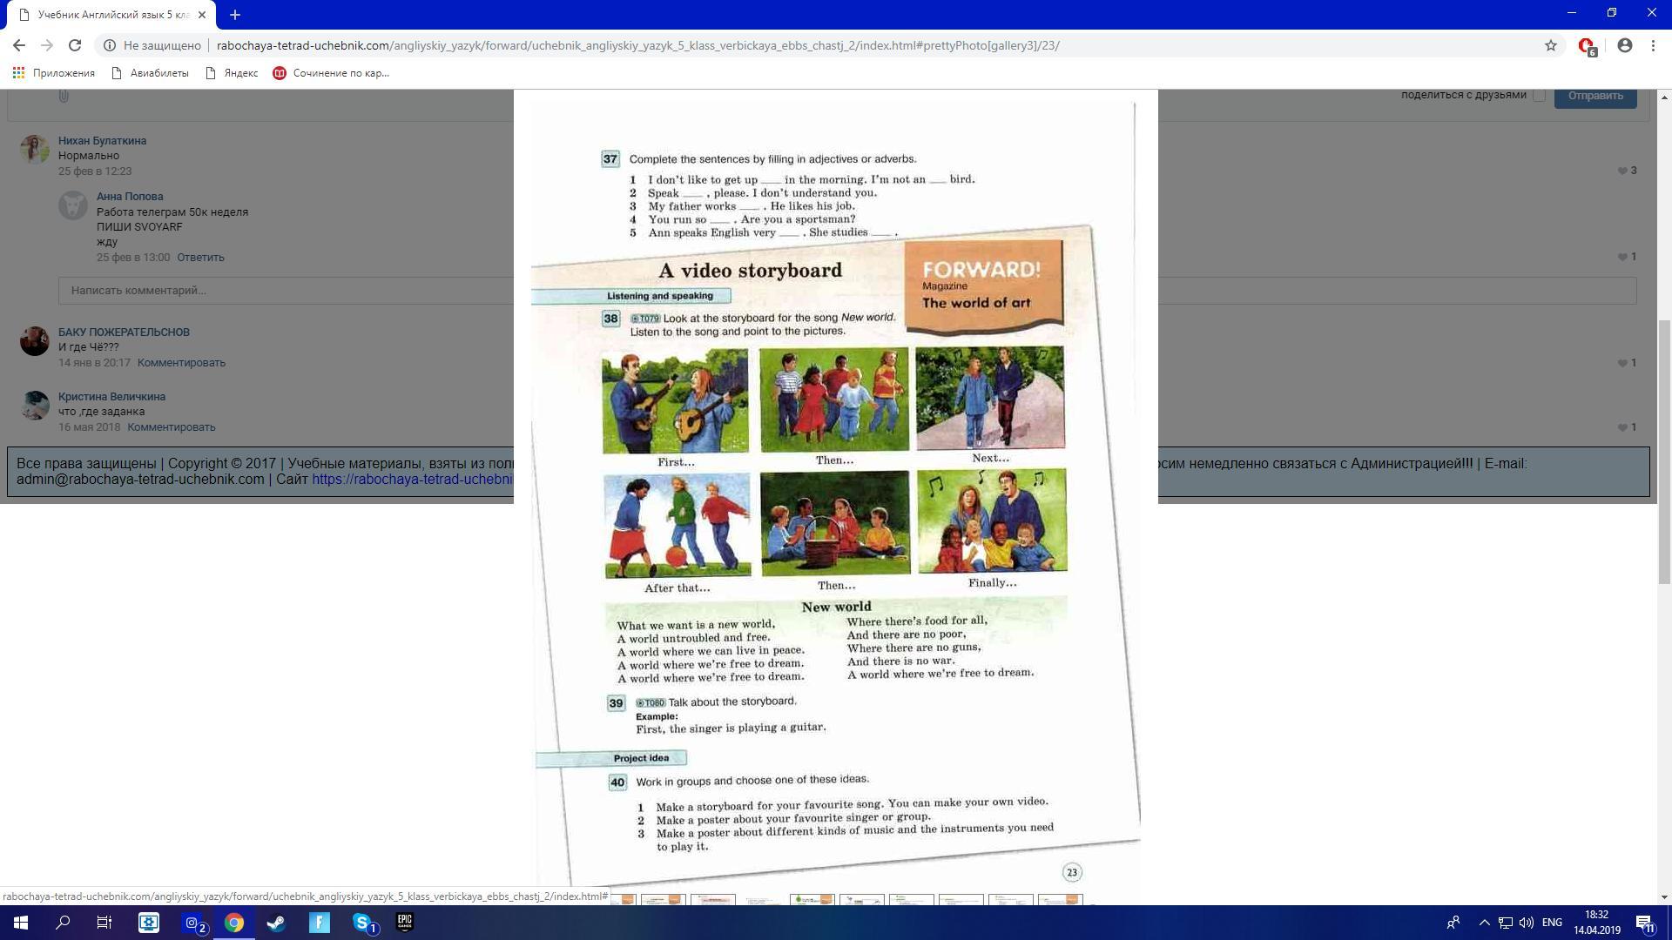Open new tab with plus button
The image size is (1672, 940).
coord(235,15)
